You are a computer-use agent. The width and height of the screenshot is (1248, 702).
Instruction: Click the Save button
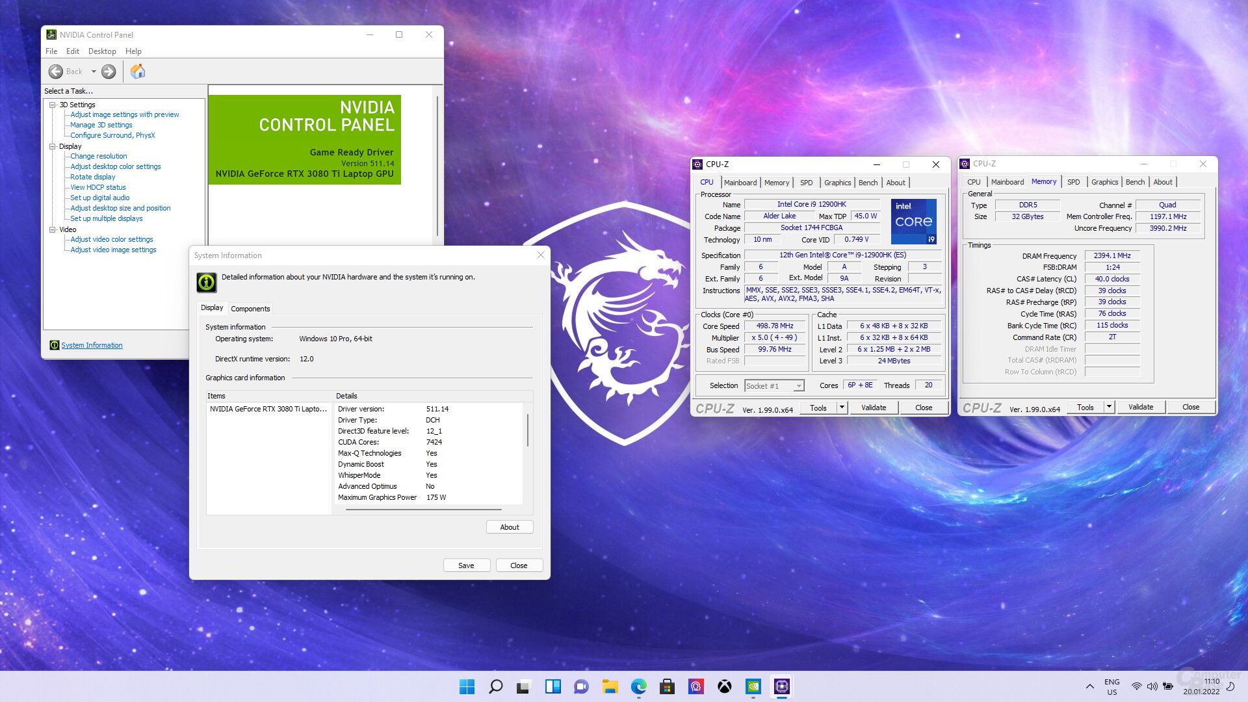466,565
